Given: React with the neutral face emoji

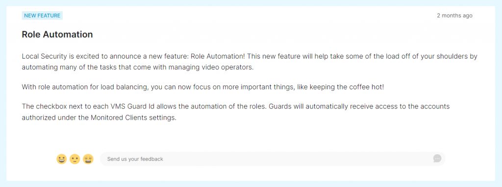Looking at the screenshot, I should [x=75, y=159].
